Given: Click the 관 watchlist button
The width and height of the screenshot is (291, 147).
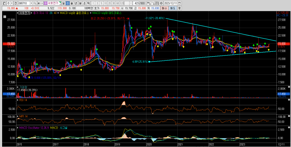Looking at the screenshot, I should [15, 3].
